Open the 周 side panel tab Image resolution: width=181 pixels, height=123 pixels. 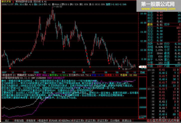(160, 121)
